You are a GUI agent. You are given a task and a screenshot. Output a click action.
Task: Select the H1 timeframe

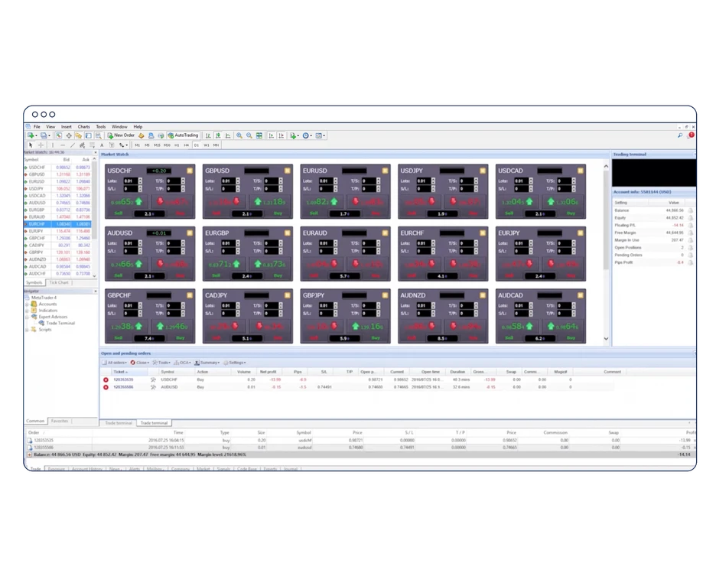click(177, 145)
